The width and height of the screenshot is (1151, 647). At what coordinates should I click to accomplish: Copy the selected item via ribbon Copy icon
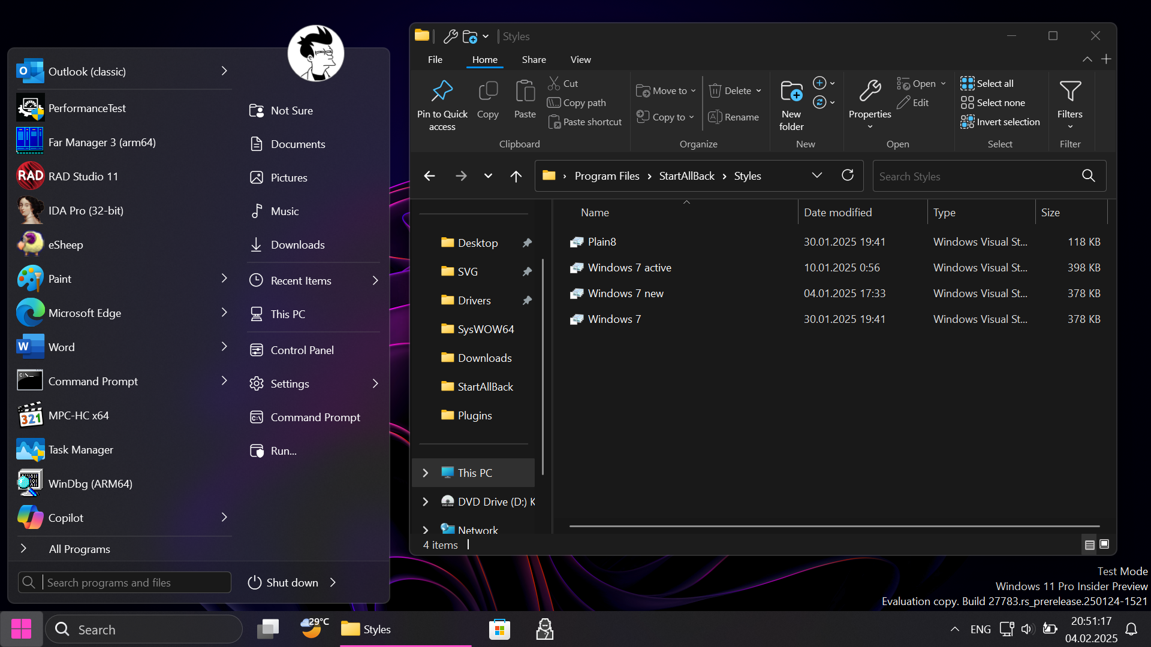[x=488, y=99]
